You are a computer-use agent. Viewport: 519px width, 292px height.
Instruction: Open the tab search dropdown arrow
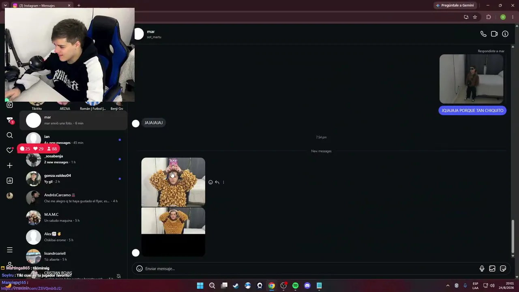(x=5, y=5)
